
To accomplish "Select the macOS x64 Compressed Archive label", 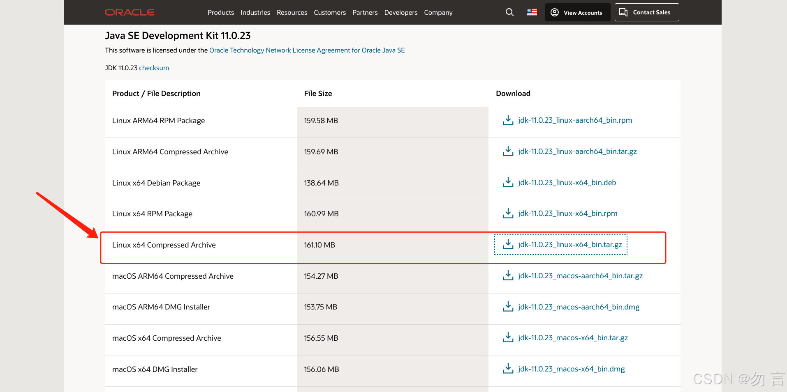I will 167,338.
